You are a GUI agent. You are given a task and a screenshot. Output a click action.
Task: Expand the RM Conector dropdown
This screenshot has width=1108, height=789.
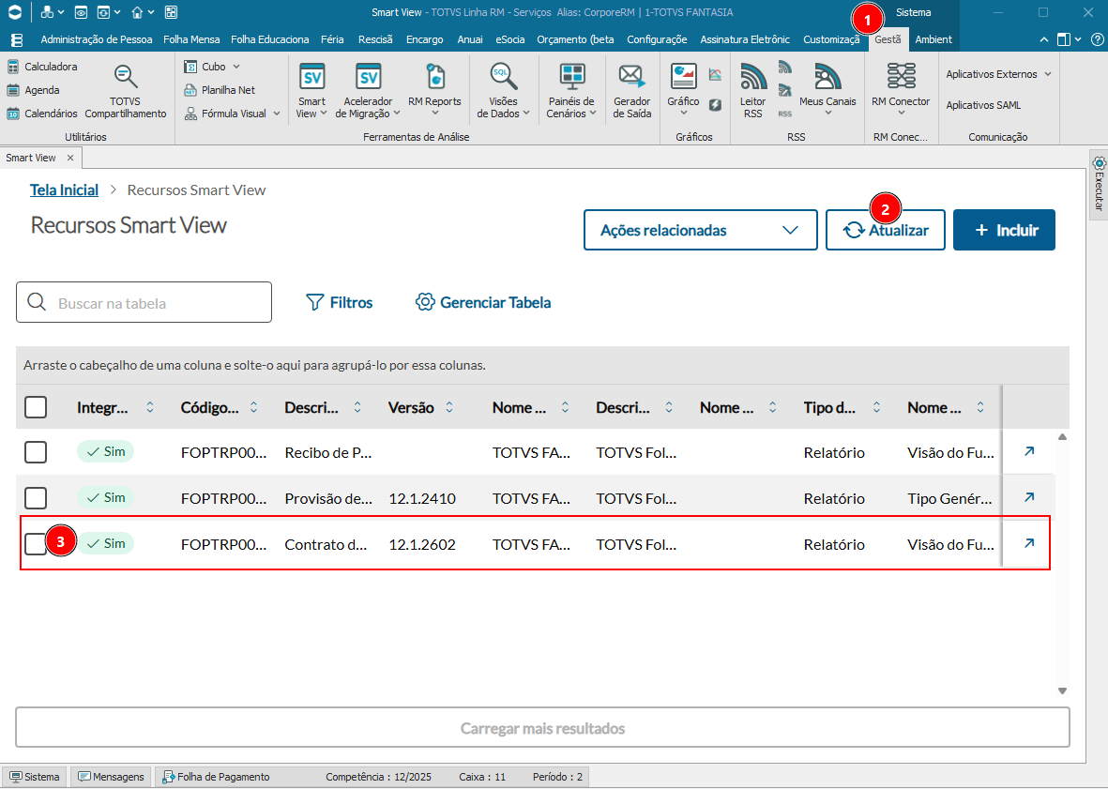[x=901, y=113]
